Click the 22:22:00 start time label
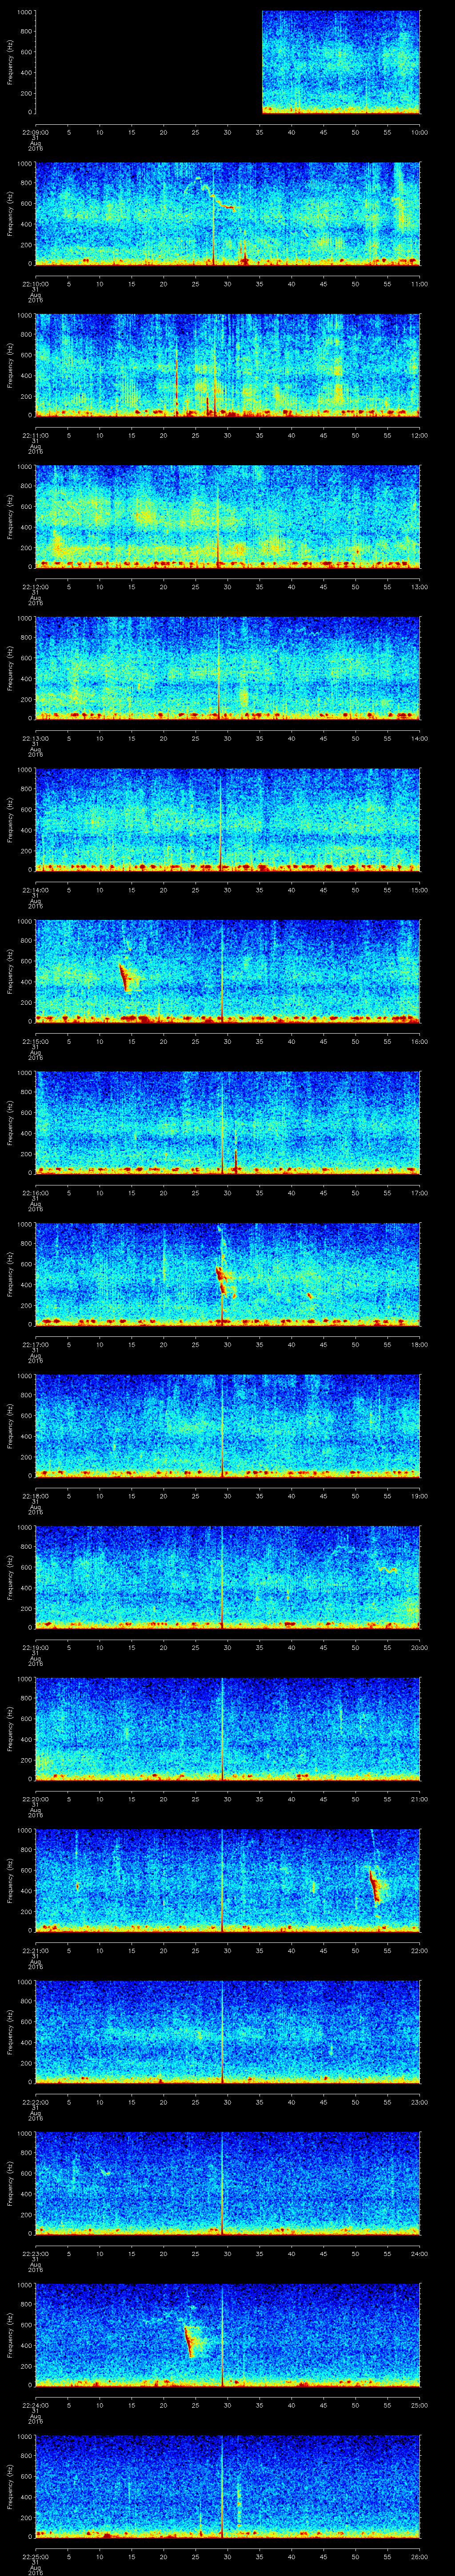 35,2102
